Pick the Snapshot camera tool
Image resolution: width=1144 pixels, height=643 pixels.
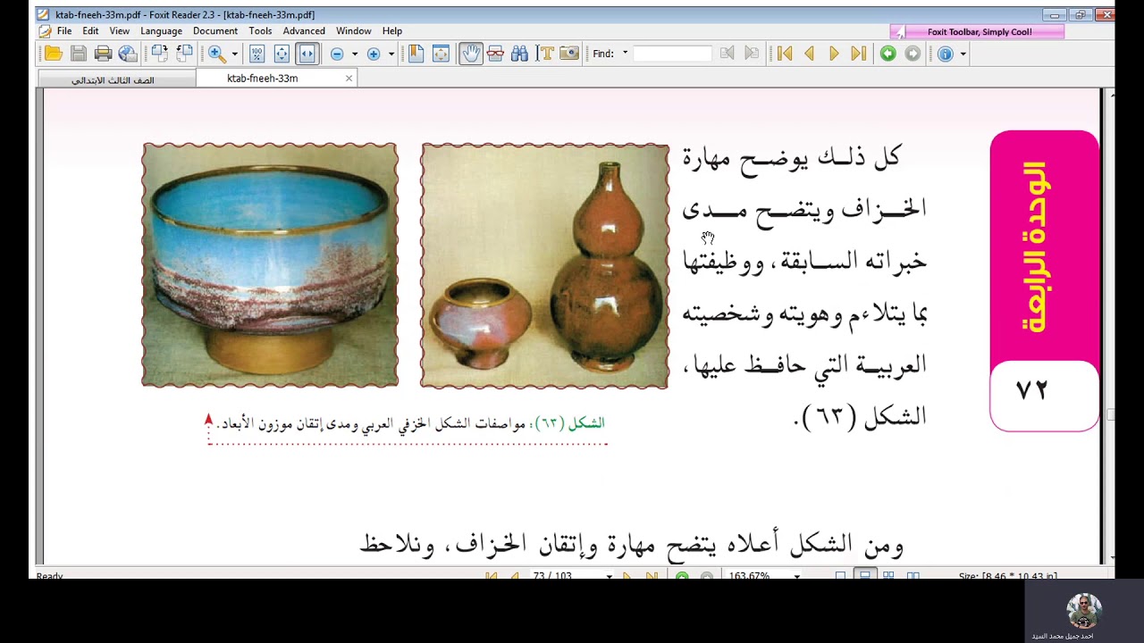tap(569, 54)
